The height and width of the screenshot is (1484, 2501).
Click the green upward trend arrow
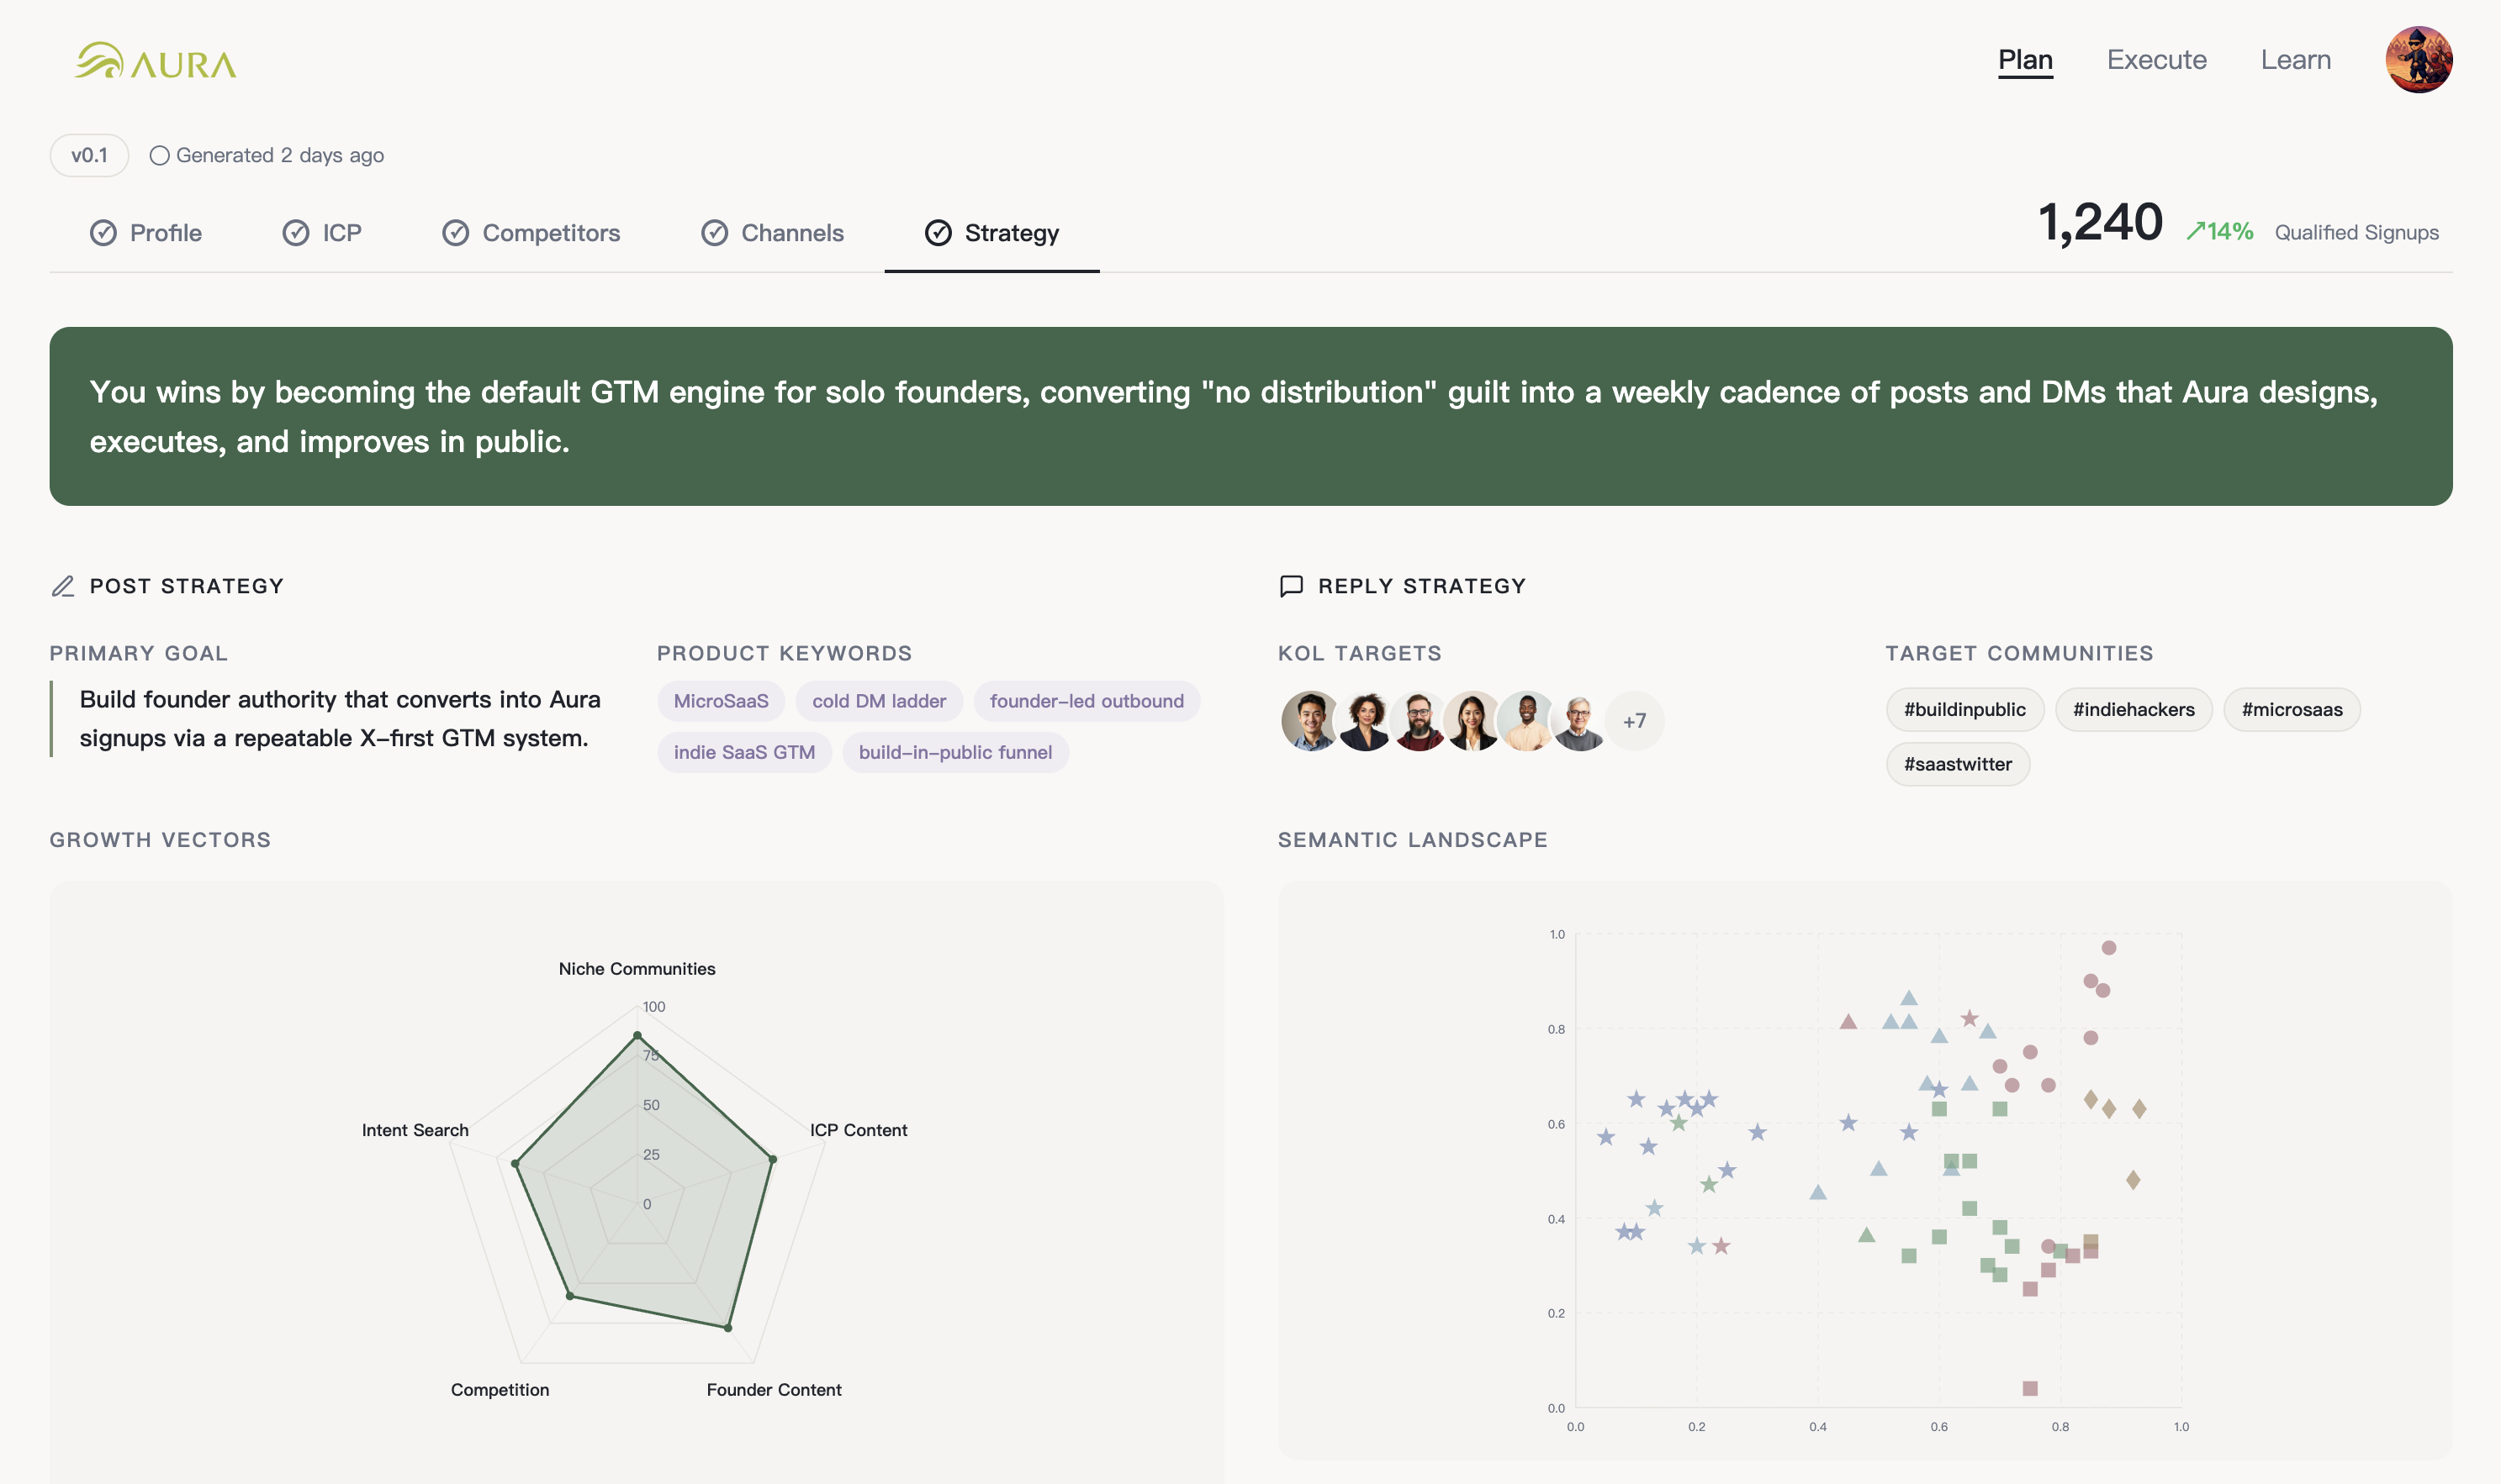click(2196, 232)
